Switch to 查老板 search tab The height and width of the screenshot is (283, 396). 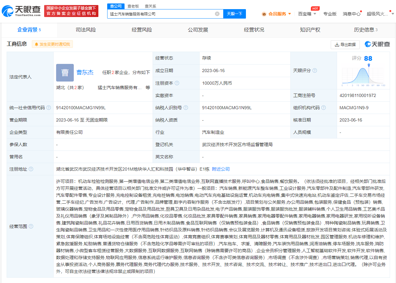click(133, 6)
